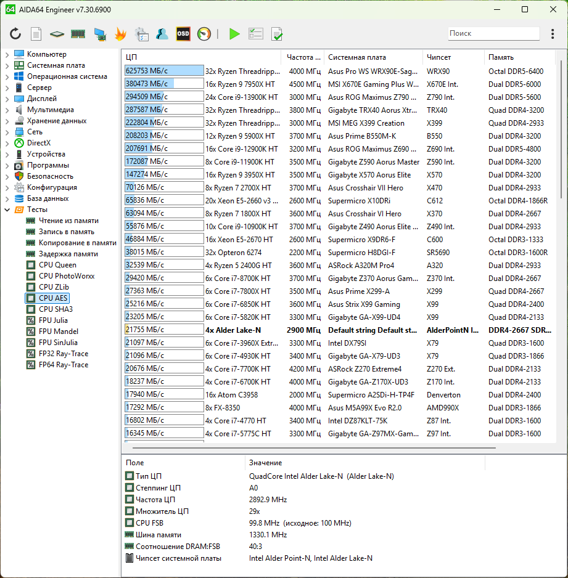
Task: Click the CPU chip toolbar icon
Action: (x=57, y=34)
